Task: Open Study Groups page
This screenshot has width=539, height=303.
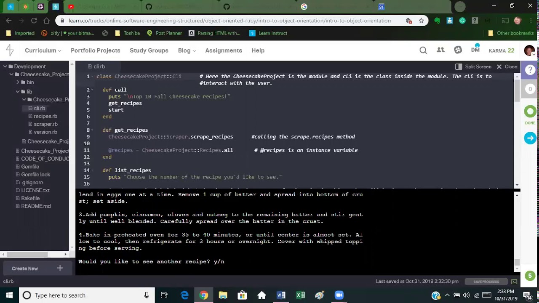Action: pos(149,50)
